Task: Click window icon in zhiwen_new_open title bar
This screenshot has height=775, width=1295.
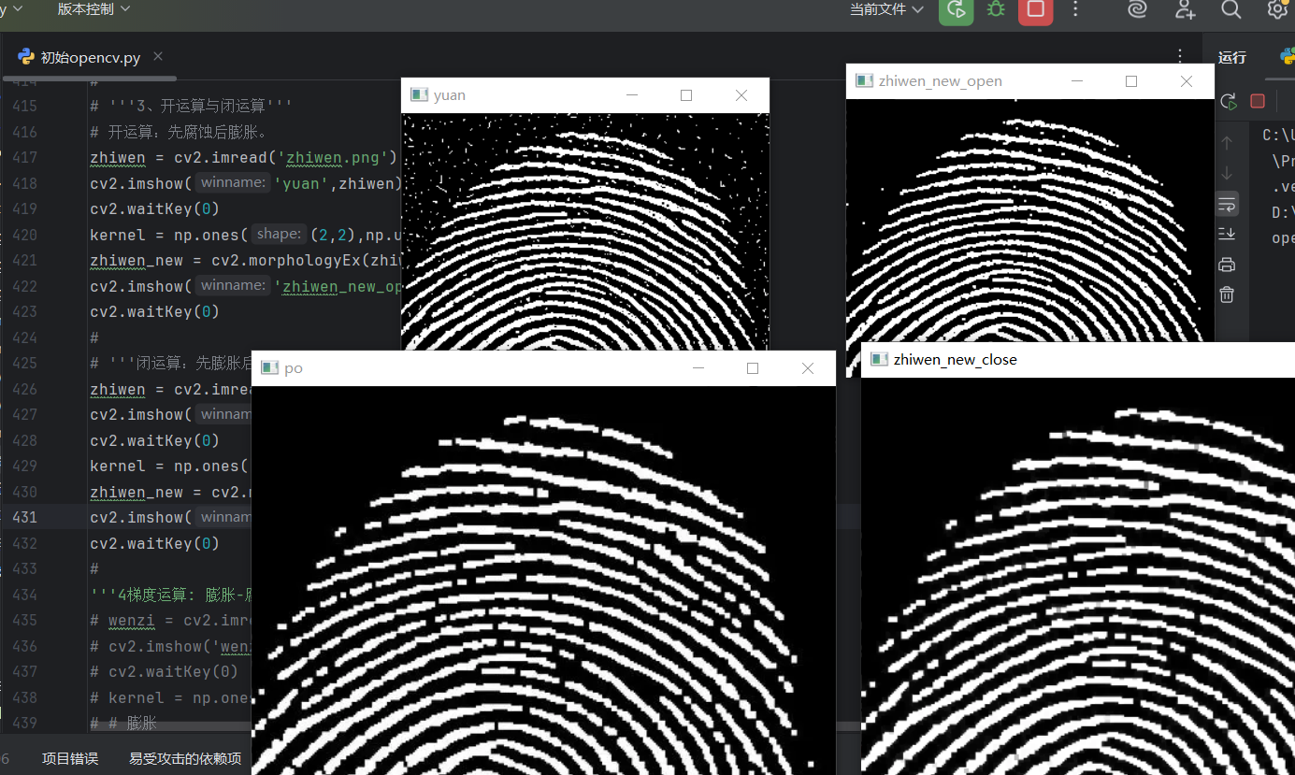Action: coord(865,81)
